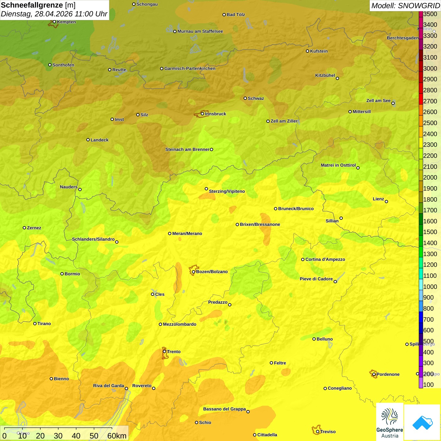Click the 'Bassano del Grappa' label

[x=225, y=409]
